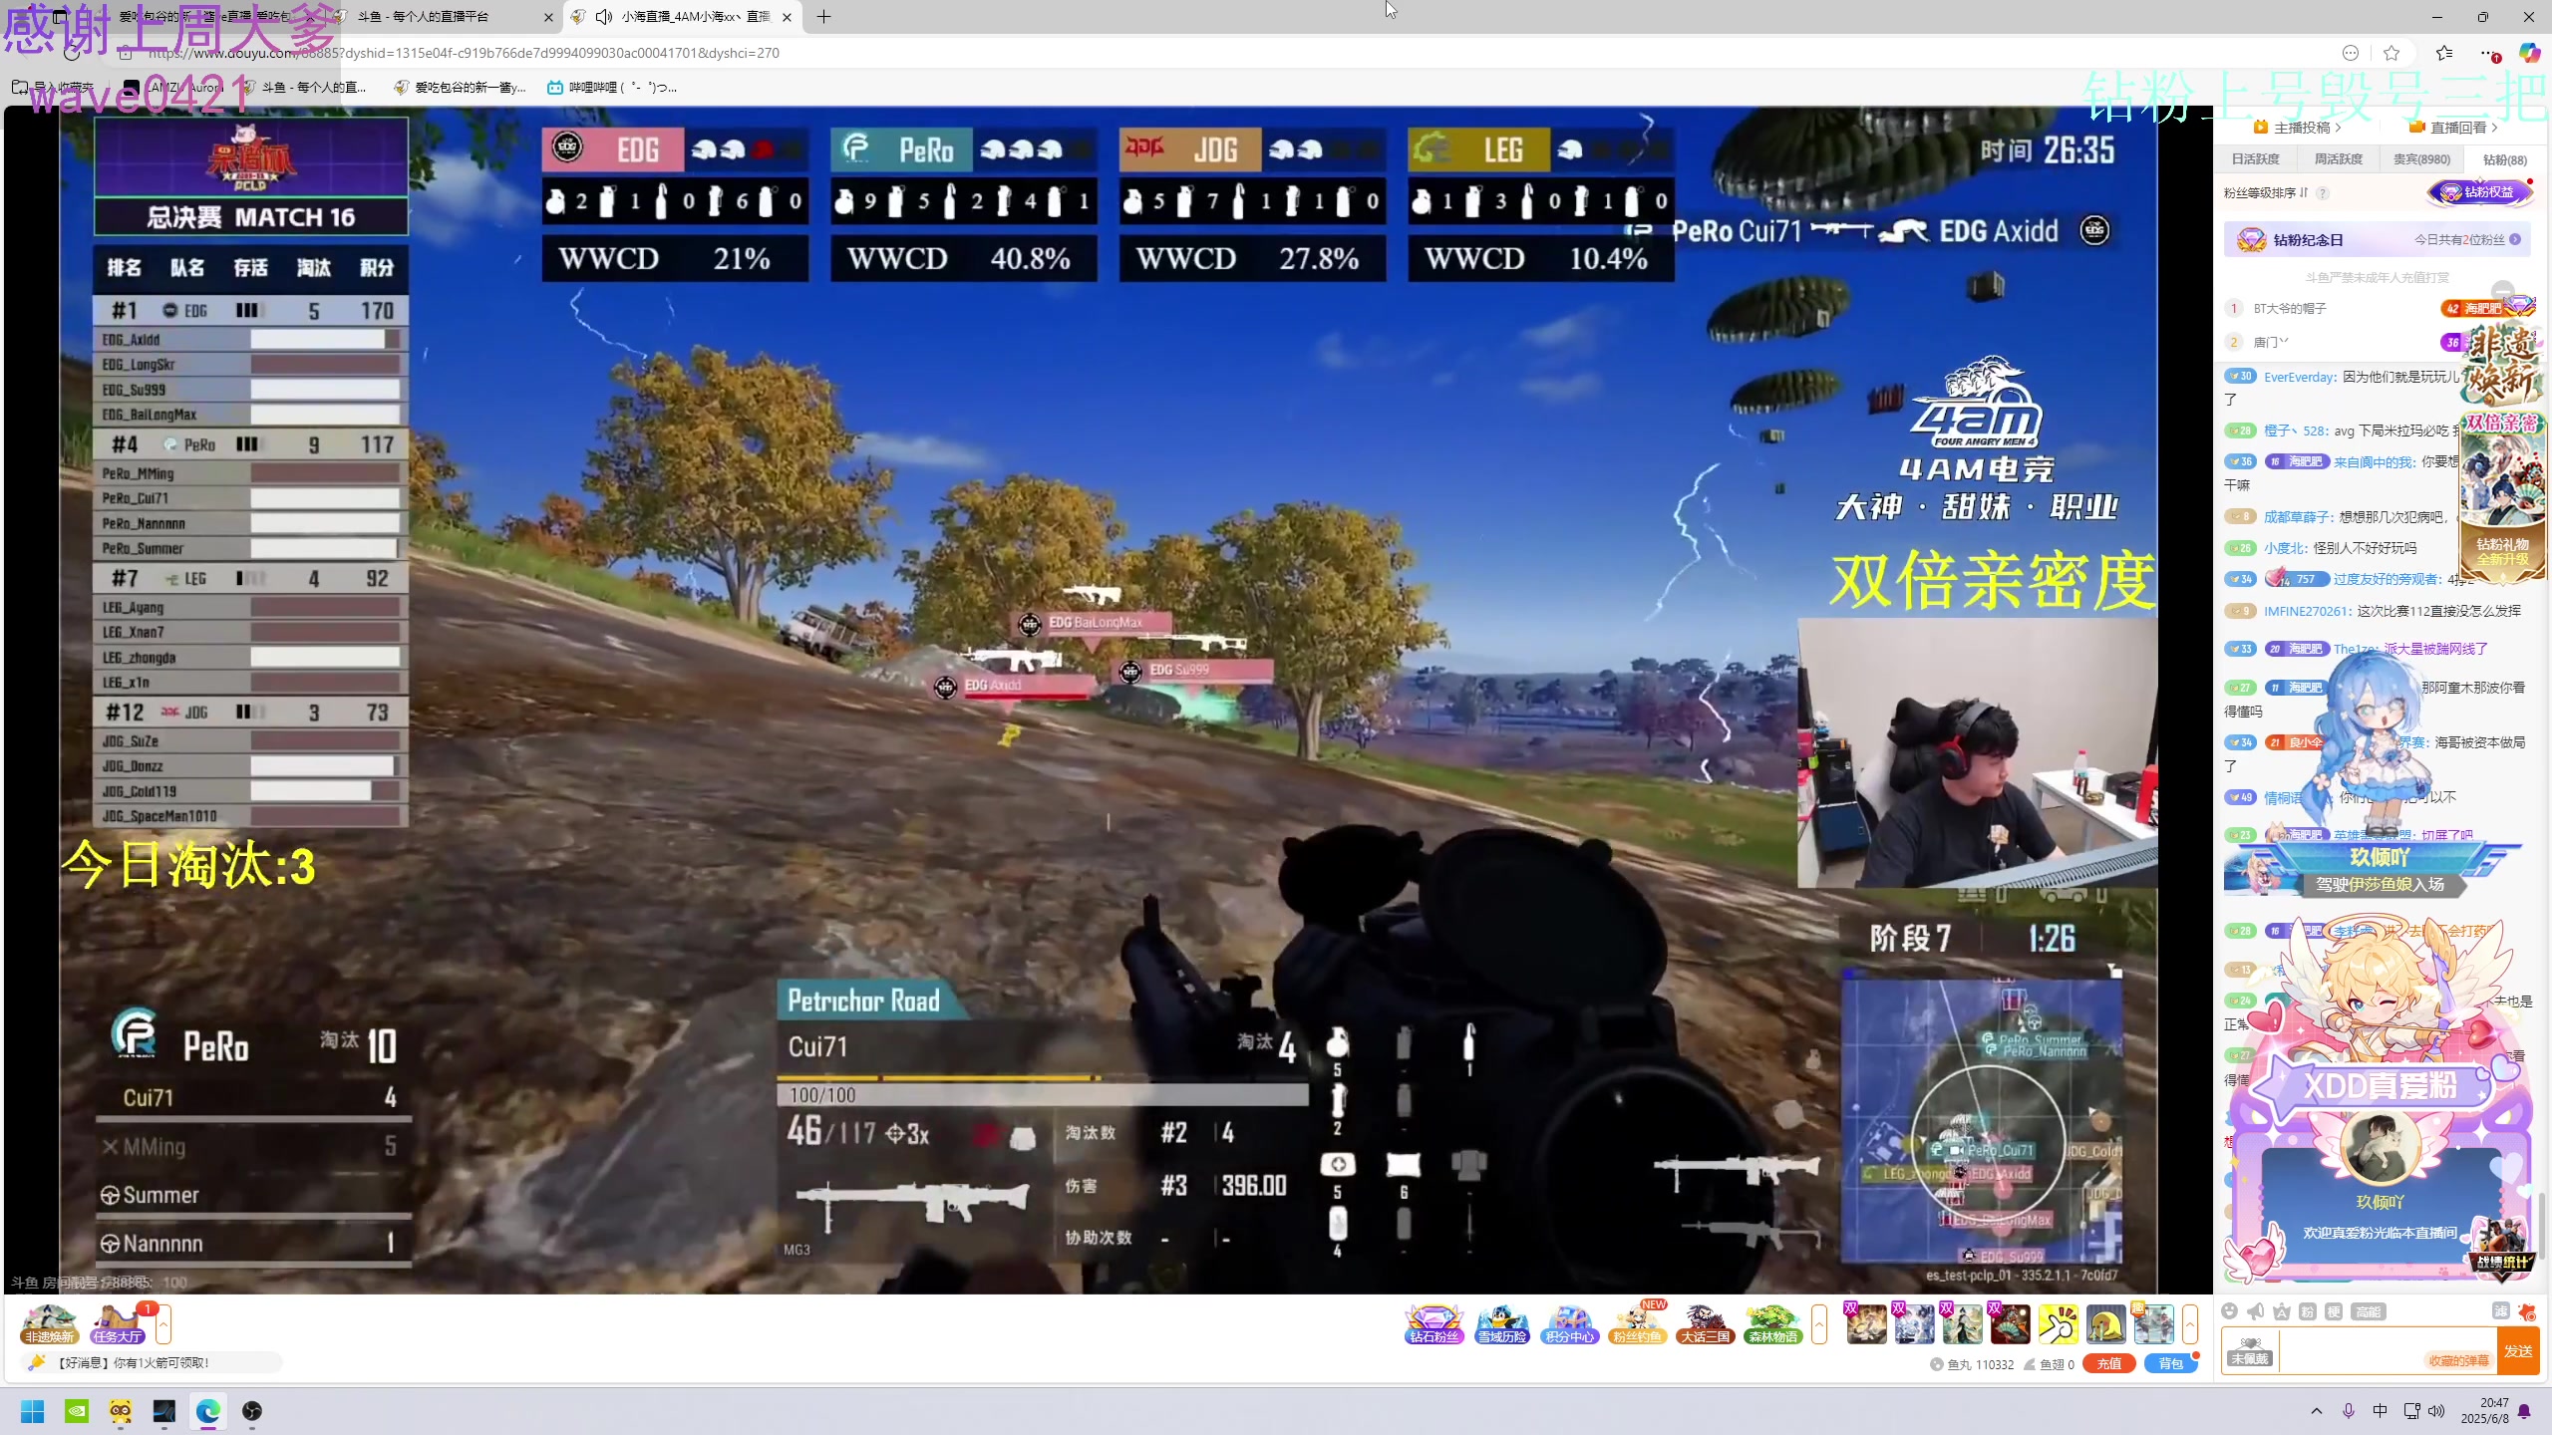The height and width of the screenshot is (1435, 2552).
Task: Open the 任务大厅 task hall icon
Action: (118, 1324)
